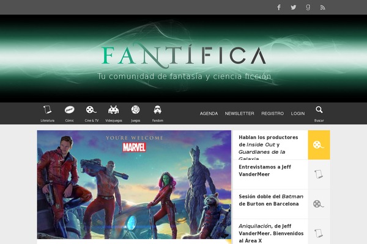367x244 pixels.
Task: Open the Videojuegos space invader icon
Action: [114, 110]
